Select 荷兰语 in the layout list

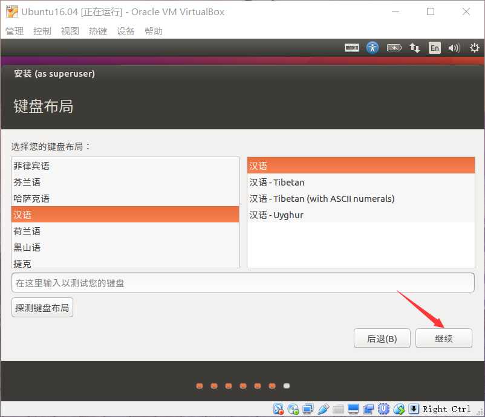125,231
